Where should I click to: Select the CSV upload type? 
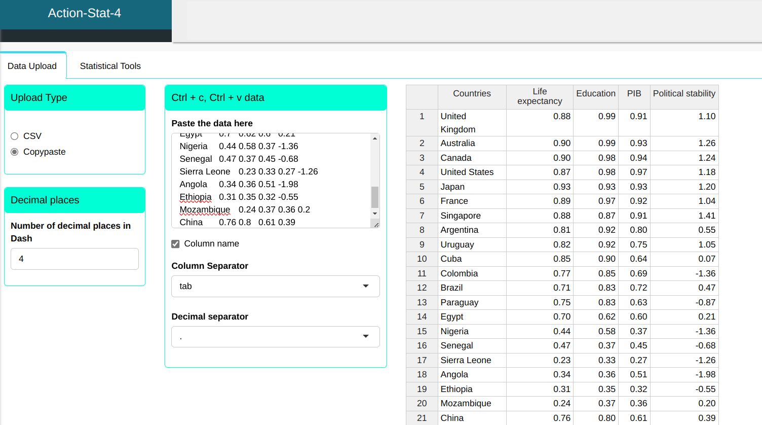tap(15, 136)
